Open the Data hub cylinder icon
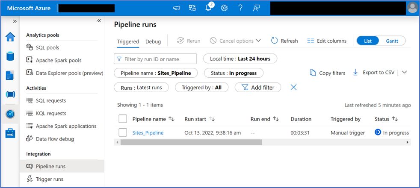The width and height of the screenshot is (420, 188). click(10, 56)
